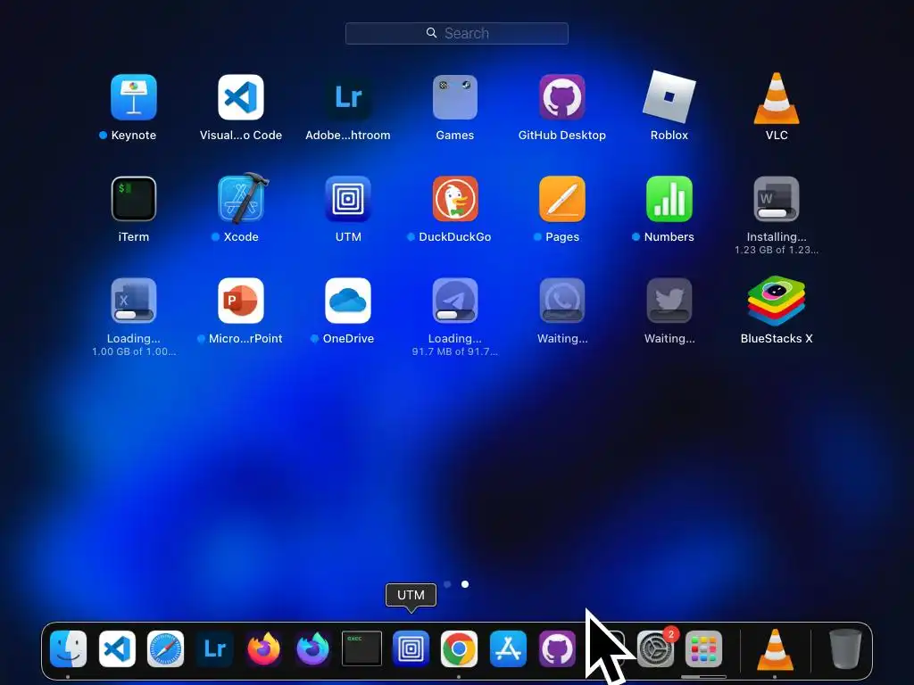Open Google Chrome from the Dock

point(459,649)
